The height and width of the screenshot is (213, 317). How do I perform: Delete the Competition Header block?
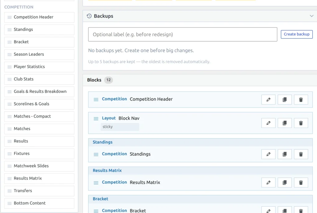point(301,99)
